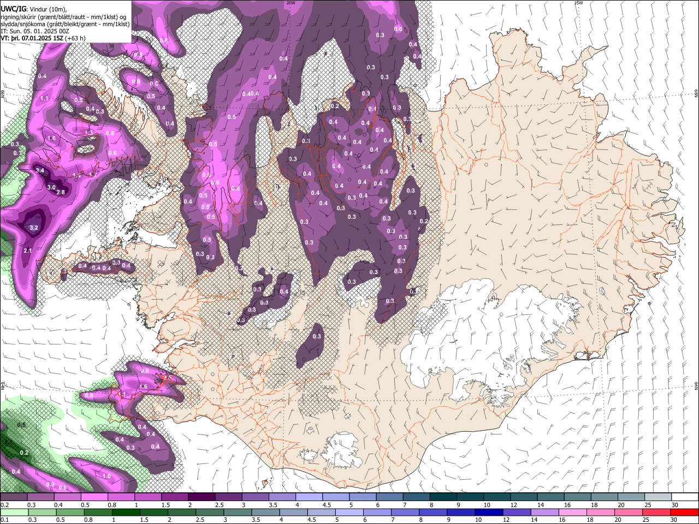Click the '2.8' snowfall value on the map
Screen dimensions: 699x524
click(x=61, y=192)
